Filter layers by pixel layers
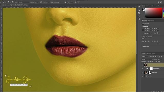The height and width of the screenshot is (92, 164). (x=151, y=57)
